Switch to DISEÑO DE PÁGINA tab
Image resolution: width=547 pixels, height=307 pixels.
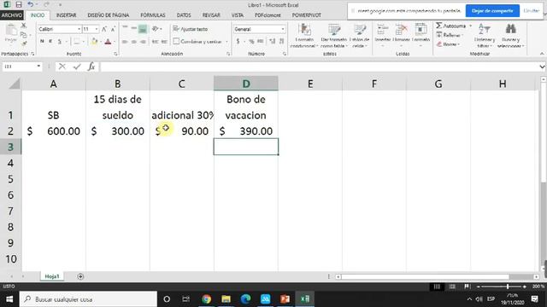[x=109, y=15]
